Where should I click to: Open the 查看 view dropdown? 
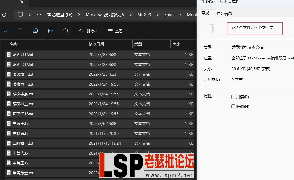pyautogui.click(x=117, y=31)
